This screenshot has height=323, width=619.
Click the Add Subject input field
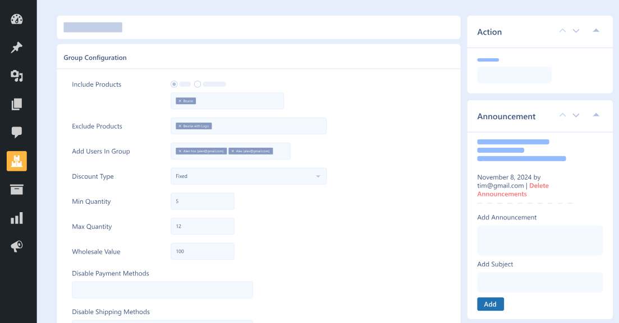click(x=540, y=282)
